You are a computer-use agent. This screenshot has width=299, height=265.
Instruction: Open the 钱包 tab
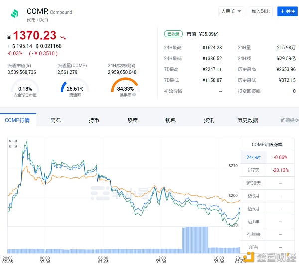coord(170,120)
